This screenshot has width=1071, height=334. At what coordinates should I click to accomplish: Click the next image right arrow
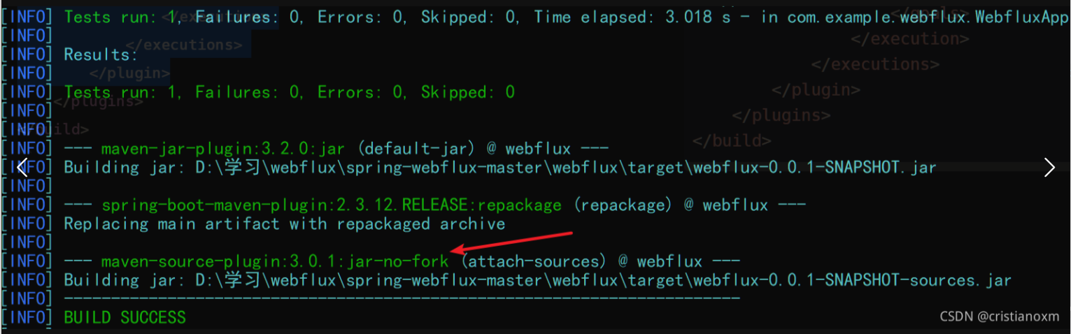[x=1049, y=167]
